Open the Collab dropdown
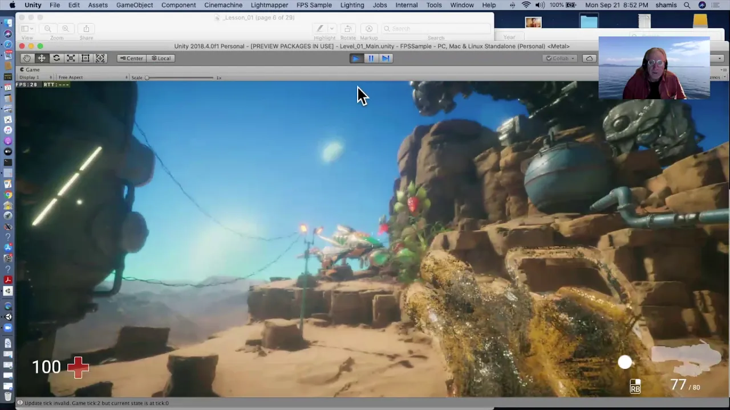Screen dimensions: 730x410 tap(561, 58)
